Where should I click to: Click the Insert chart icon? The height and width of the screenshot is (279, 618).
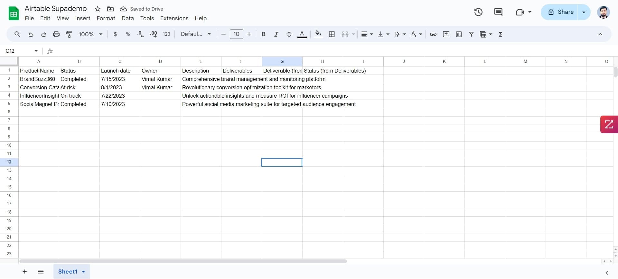tap(459, 34)
